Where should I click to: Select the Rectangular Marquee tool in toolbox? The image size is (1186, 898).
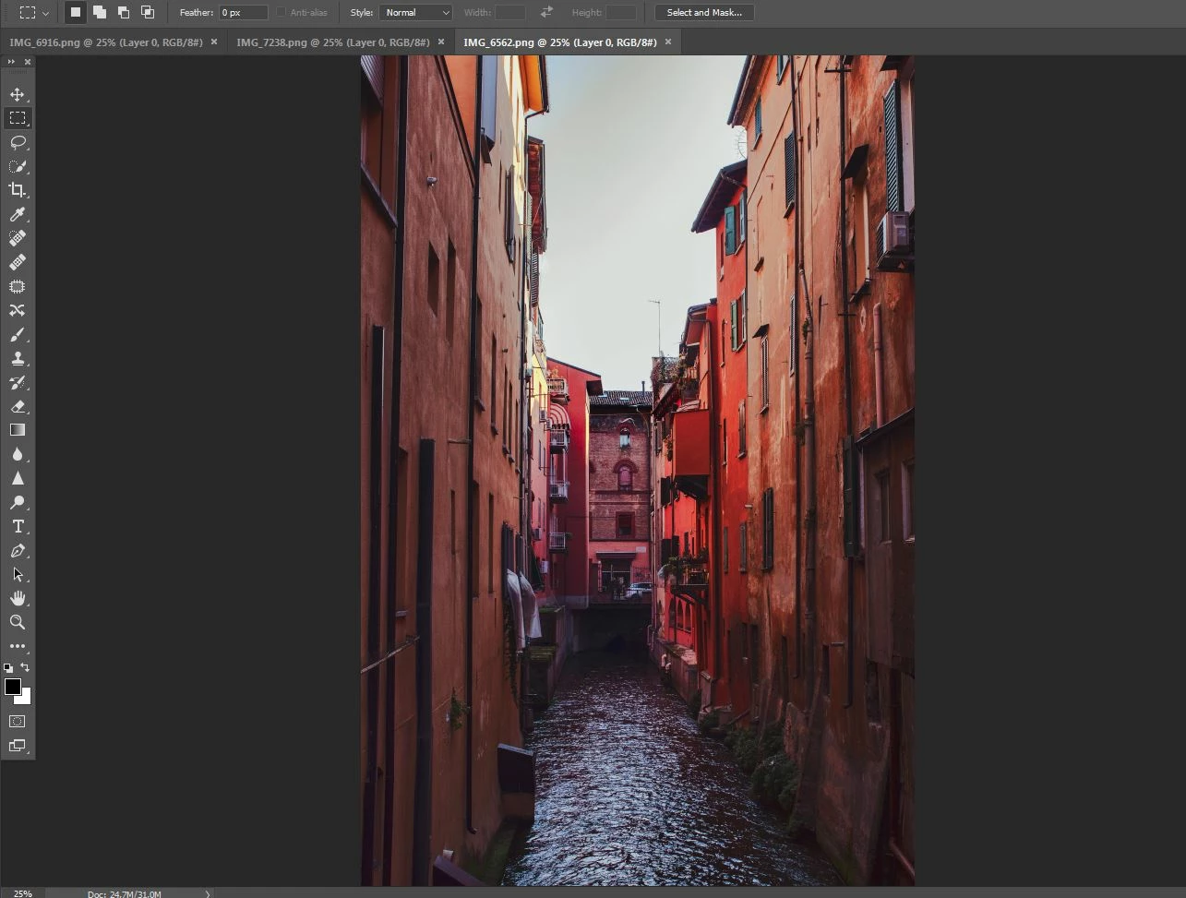(x=18, y=118)
